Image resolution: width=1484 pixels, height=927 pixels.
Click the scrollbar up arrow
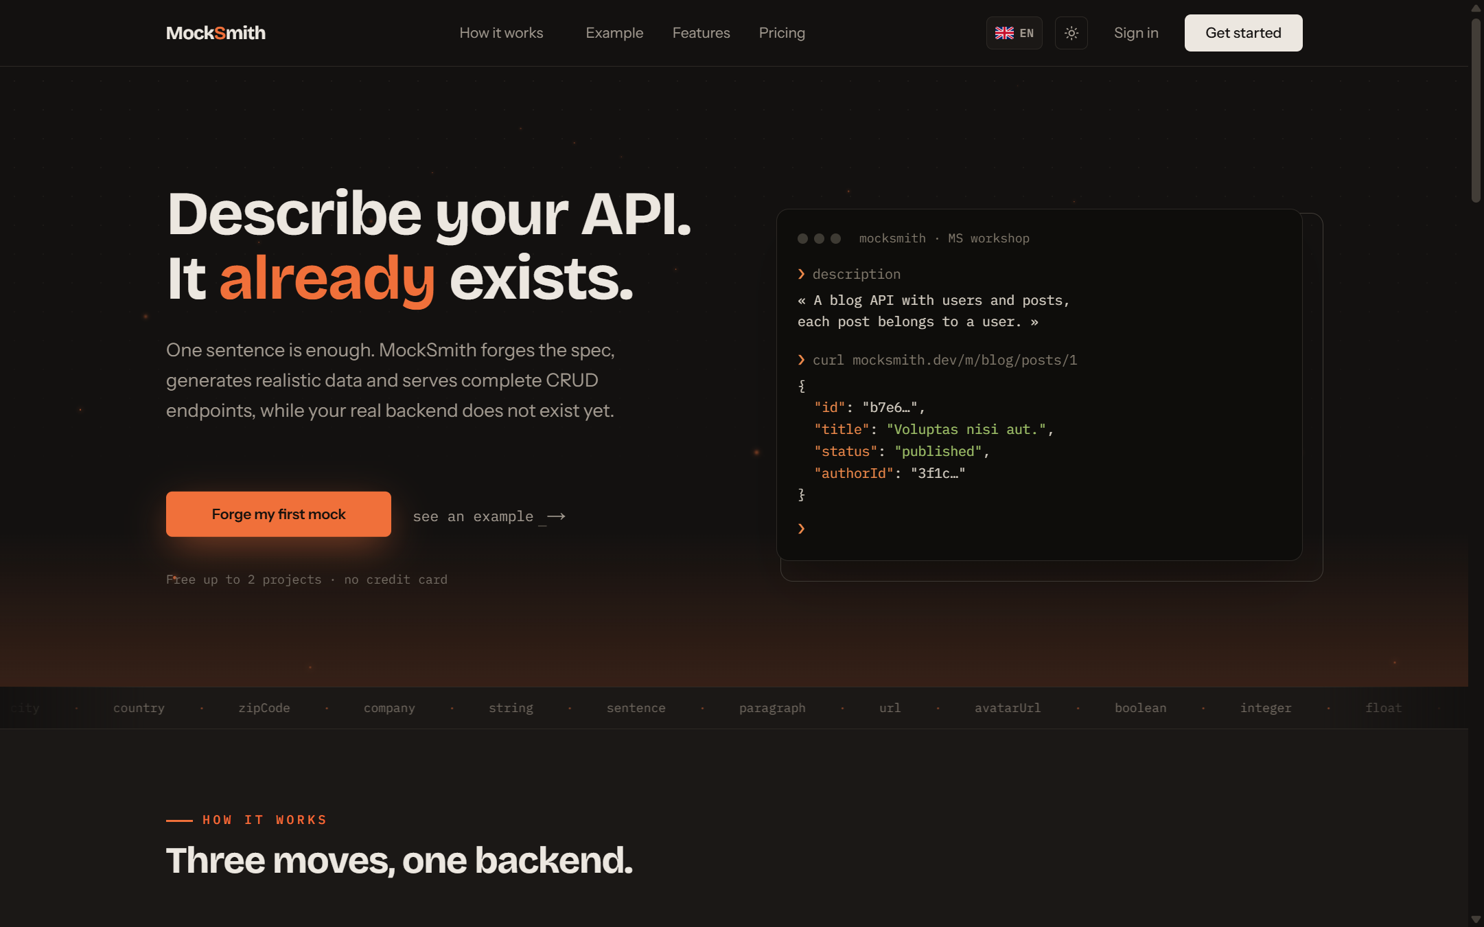(x=1476, y=8)
